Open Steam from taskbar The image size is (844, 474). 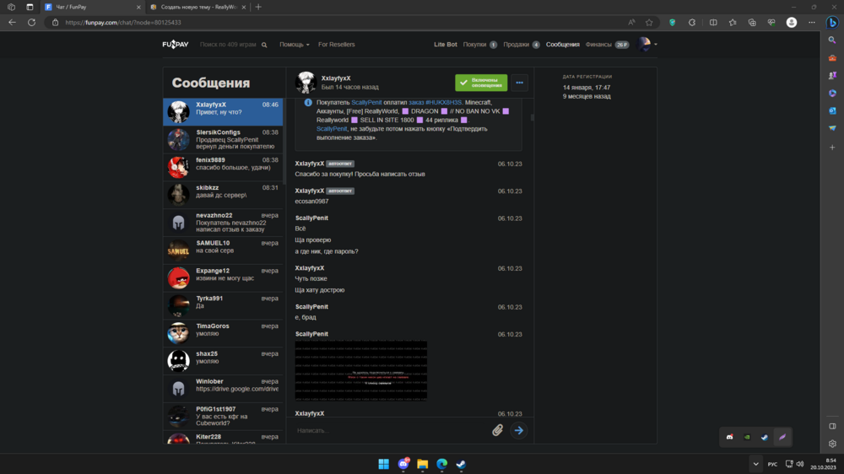pyautogui.click(x=462, y=465)
